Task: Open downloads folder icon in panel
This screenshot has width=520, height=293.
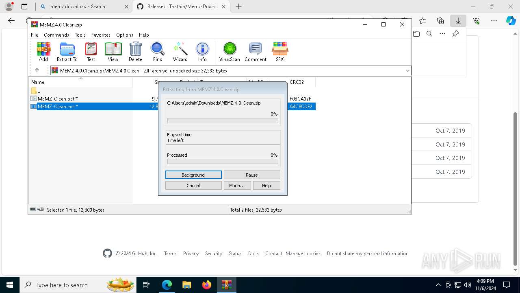Action: click(x=416, y=34)
